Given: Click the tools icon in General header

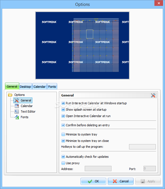Looking at the screenshot, I should [153, 95].
